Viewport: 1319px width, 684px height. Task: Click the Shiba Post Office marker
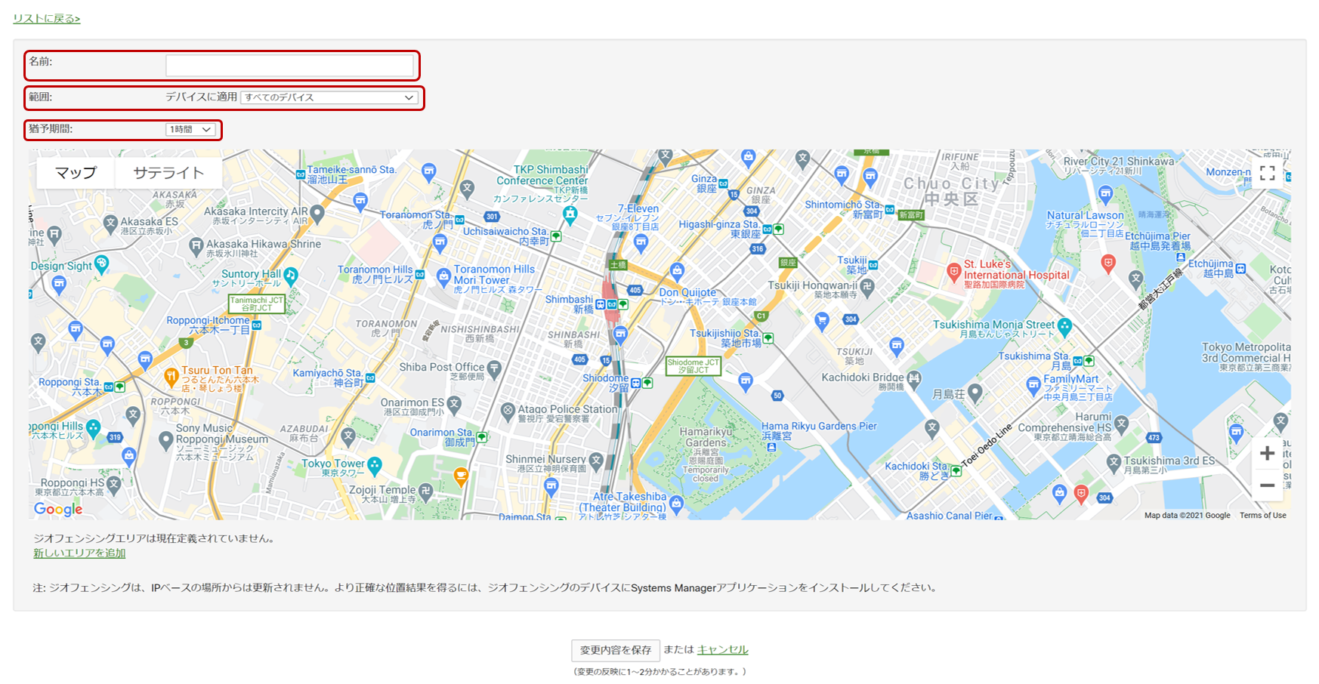(495, 368)
